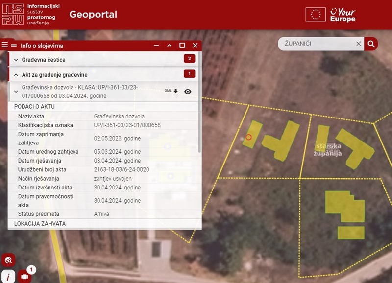Clear the ŽUPANIĆI search text
This screenshot has height=283, width=392.
point(358,44)
